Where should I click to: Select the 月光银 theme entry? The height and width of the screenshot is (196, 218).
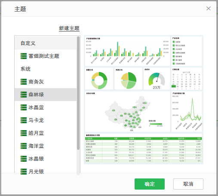click(x=46, y=171)
